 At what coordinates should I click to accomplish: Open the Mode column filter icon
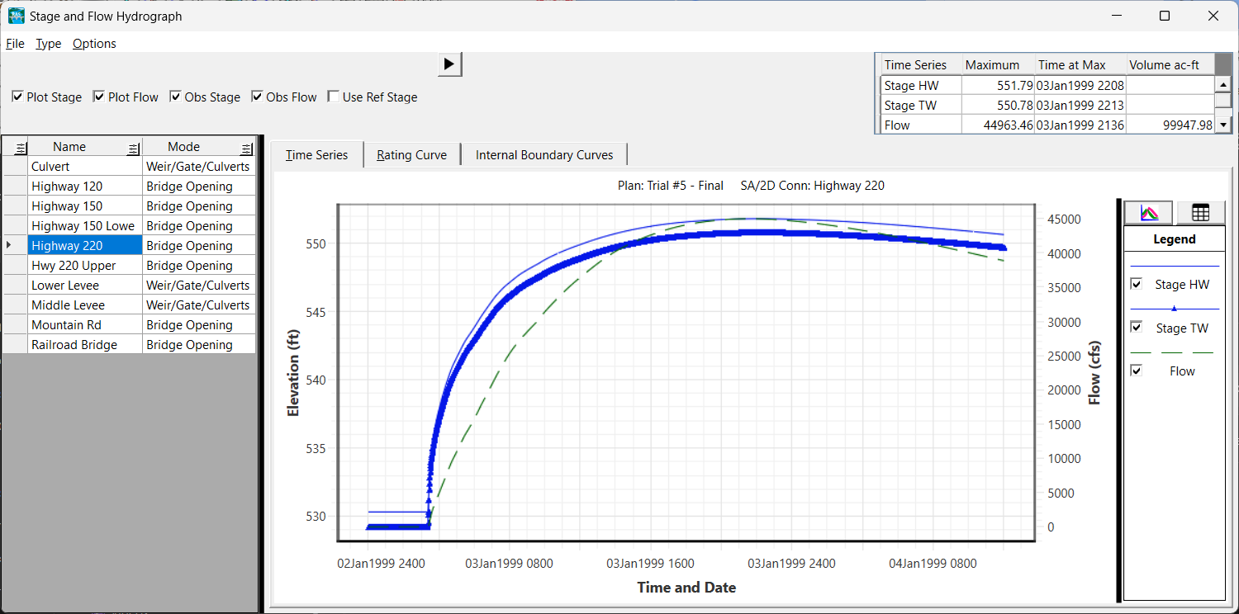[x=246, y=148]
